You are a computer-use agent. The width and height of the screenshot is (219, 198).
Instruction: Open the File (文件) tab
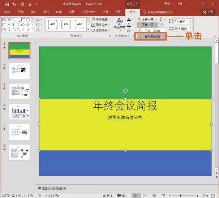click(x=7, y=12)
